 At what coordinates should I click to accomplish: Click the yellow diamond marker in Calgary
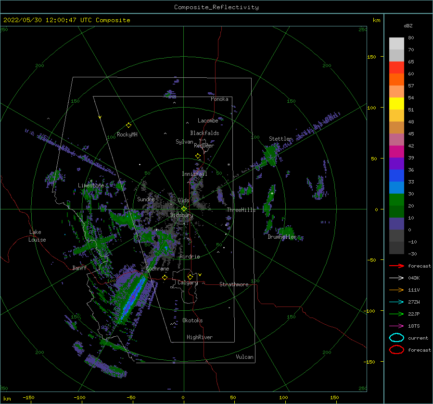(190, 277)
